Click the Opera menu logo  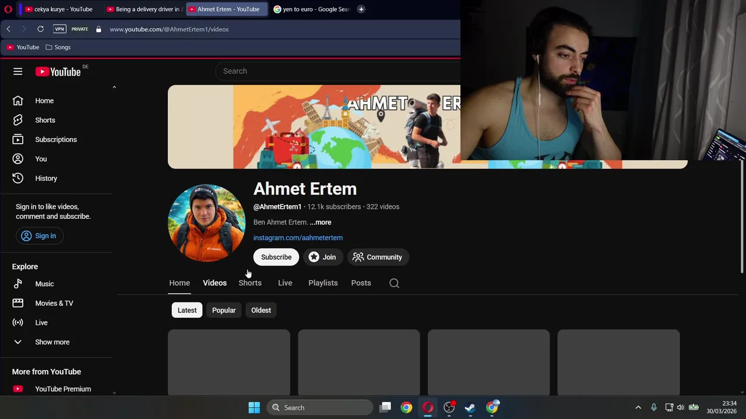[8, 9]
